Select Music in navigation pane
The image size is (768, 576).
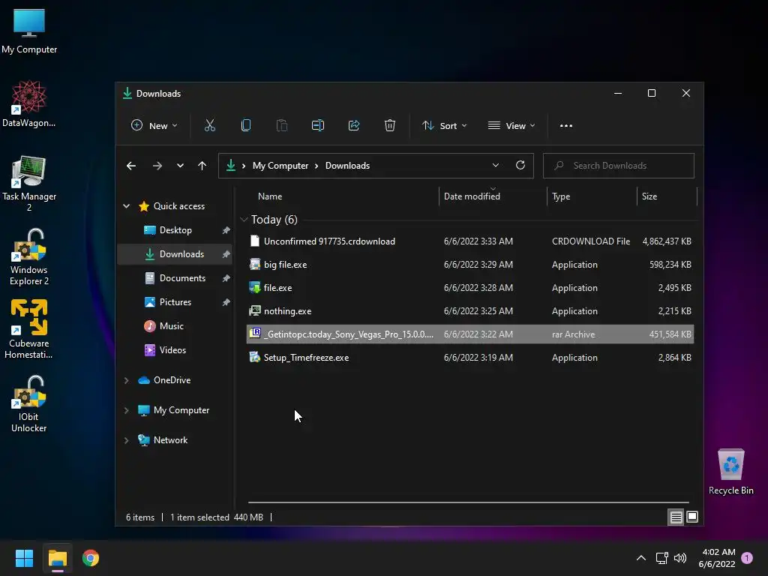[x=174, y=326]
